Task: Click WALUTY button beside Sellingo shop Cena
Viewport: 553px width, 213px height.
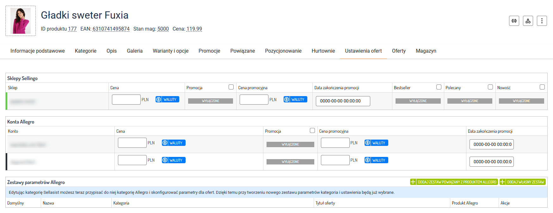Action: click(167, 100)
